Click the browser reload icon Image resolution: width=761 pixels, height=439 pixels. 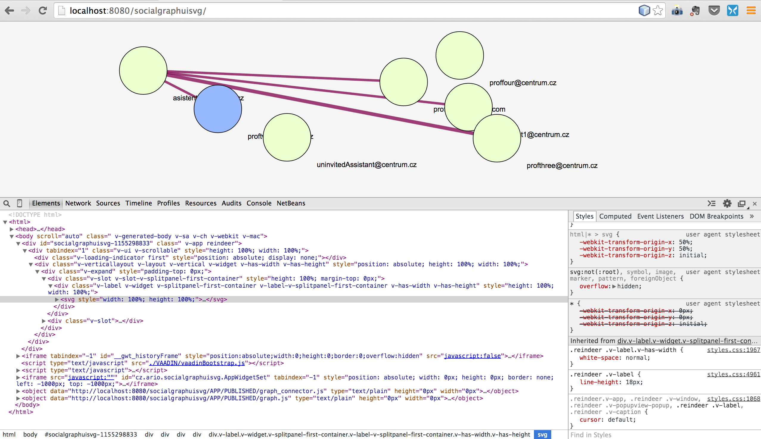[43, 11]
